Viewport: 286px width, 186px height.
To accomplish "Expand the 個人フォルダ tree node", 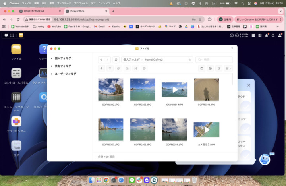I will click(52, 58).
